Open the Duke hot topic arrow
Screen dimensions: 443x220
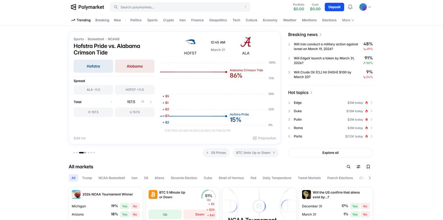[x=371, y=111]
